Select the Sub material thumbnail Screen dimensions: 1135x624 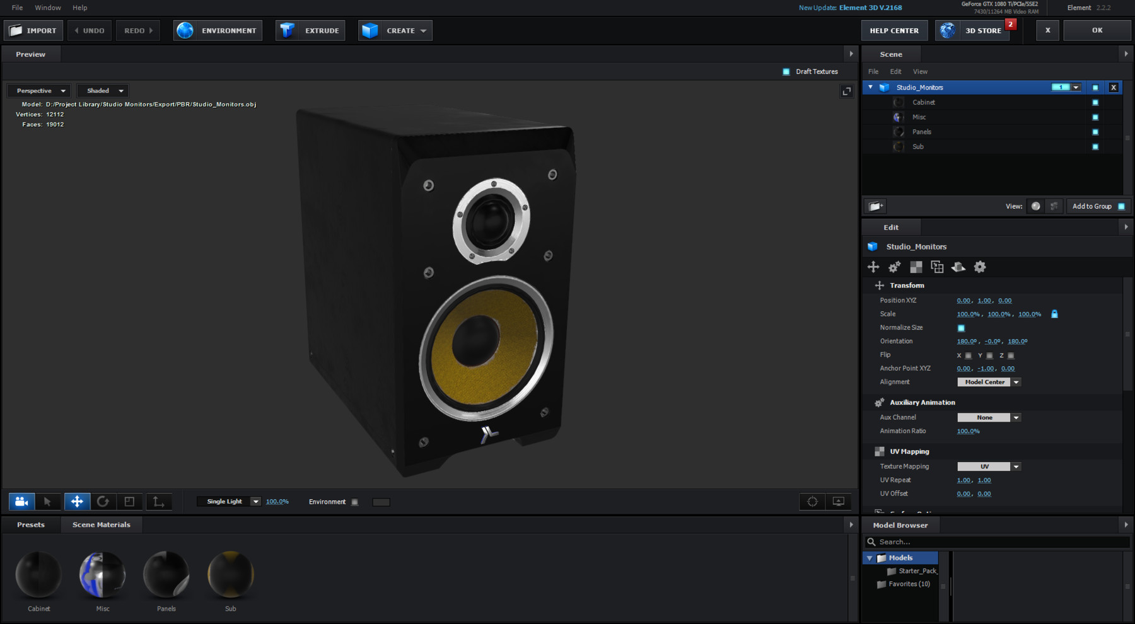pyautogui.click(x=230, y=574)
